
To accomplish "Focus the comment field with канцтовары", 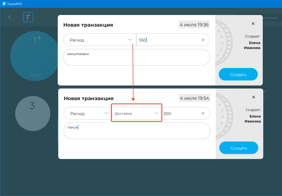I will point(136,57).
